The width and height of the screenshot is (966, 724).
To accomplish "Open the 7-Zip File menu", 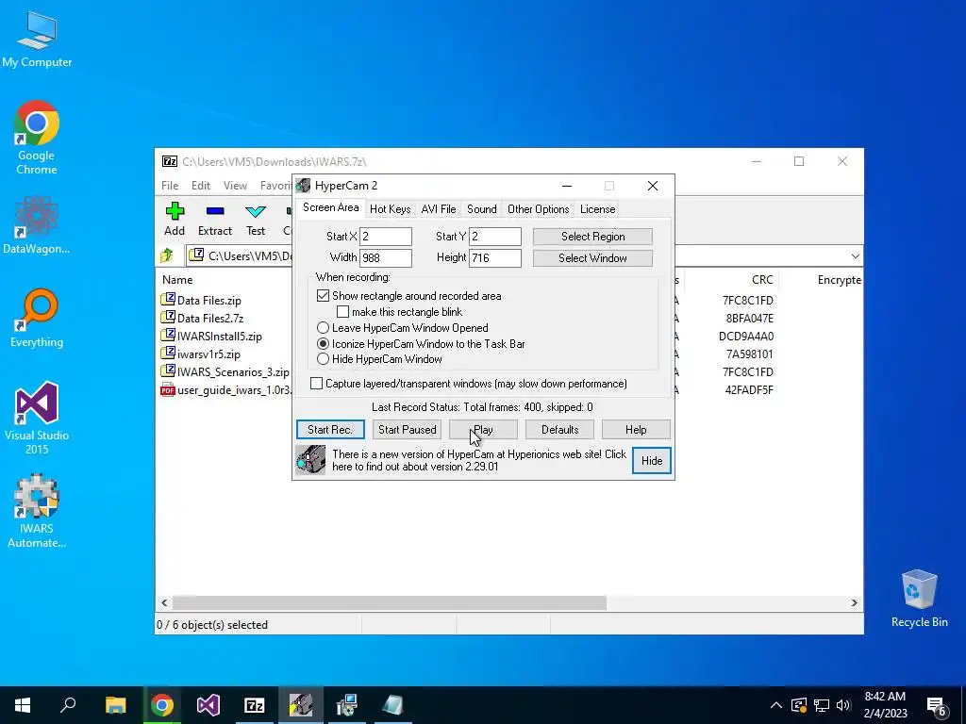I will point(170,186).
